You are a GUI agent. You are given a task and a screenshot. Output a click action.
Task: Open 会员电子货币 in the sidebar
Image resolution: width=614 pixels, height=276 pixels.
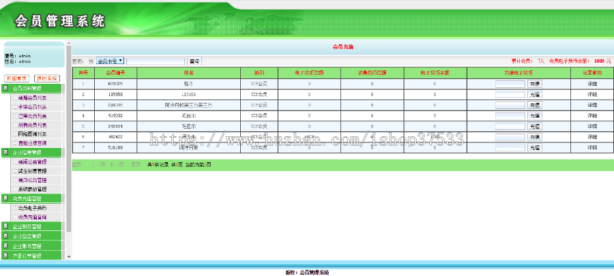(x=33, y=208)
